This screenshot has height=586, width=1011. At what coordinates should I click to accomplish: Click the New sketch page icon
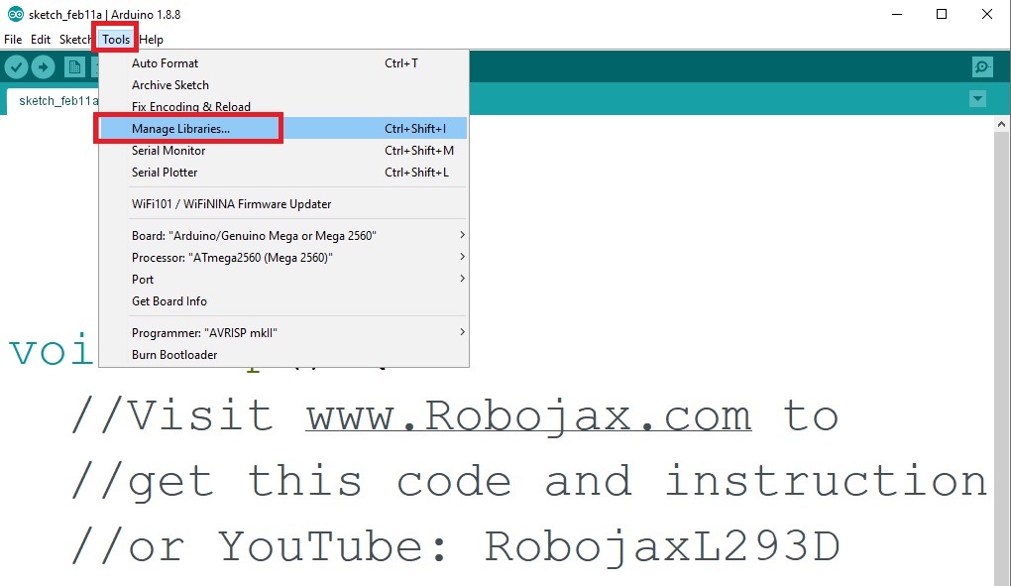[x=74, y=67]
